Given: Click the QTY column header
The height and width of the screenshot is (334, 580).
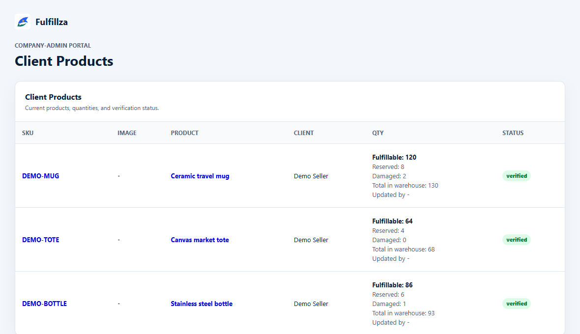Looking at the screenshot, I should (377, 133).
